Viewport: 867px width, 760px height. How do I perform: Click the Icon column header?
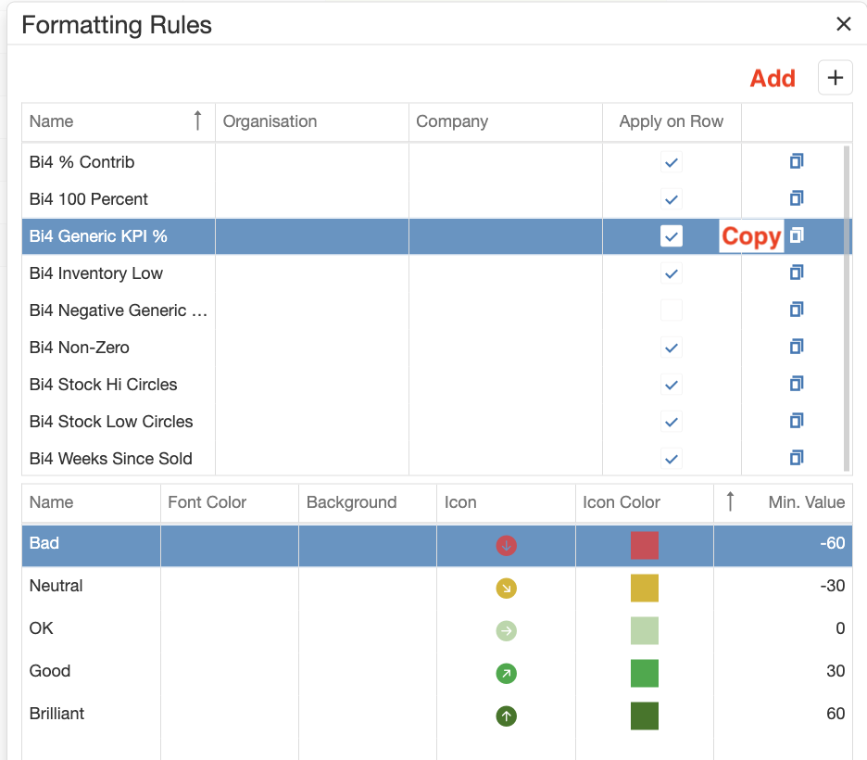[x=506, y=502]
